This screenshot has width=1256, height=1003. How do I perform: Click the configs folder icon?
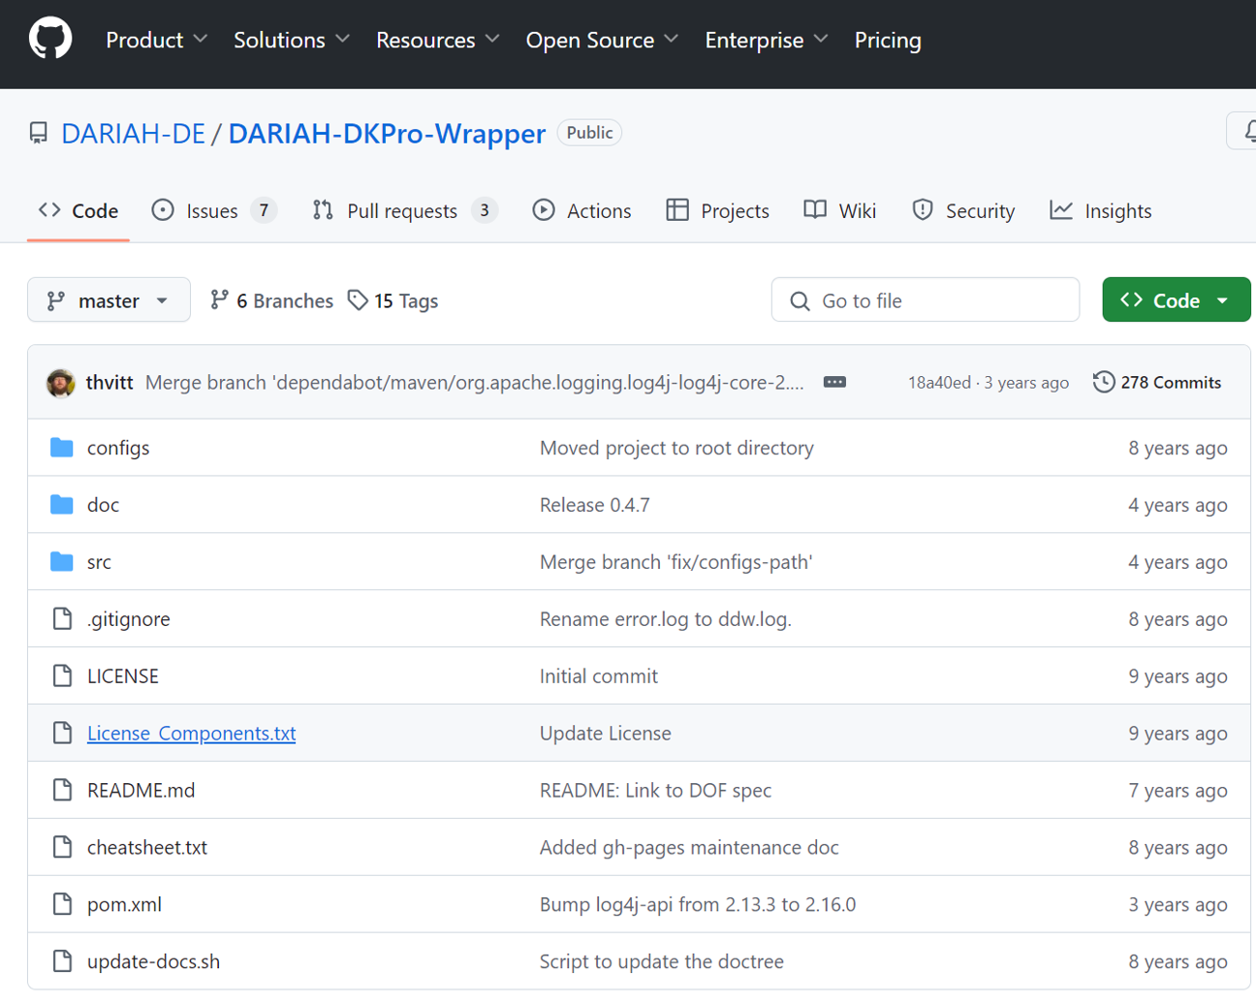62,448
